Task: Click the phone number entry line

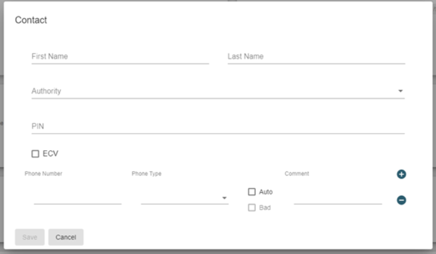Action: [x=77, y=198]
